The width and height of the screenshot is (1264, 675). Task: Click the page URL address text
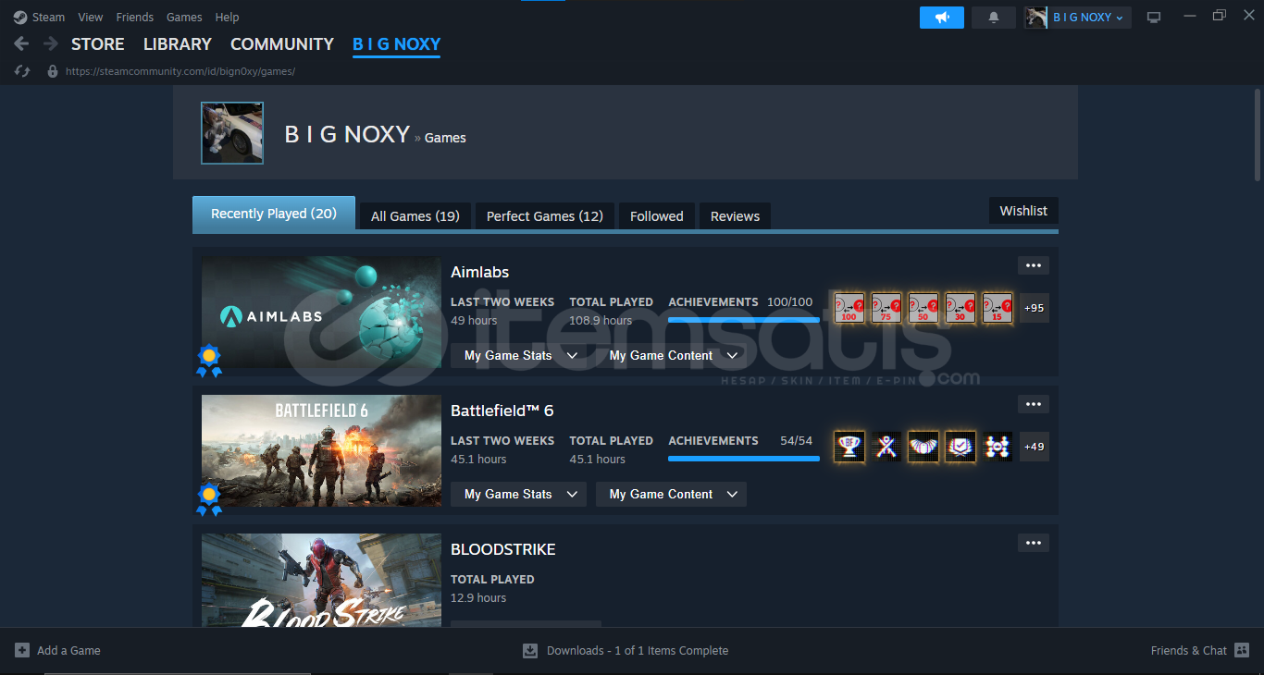[x=180, y=71]
